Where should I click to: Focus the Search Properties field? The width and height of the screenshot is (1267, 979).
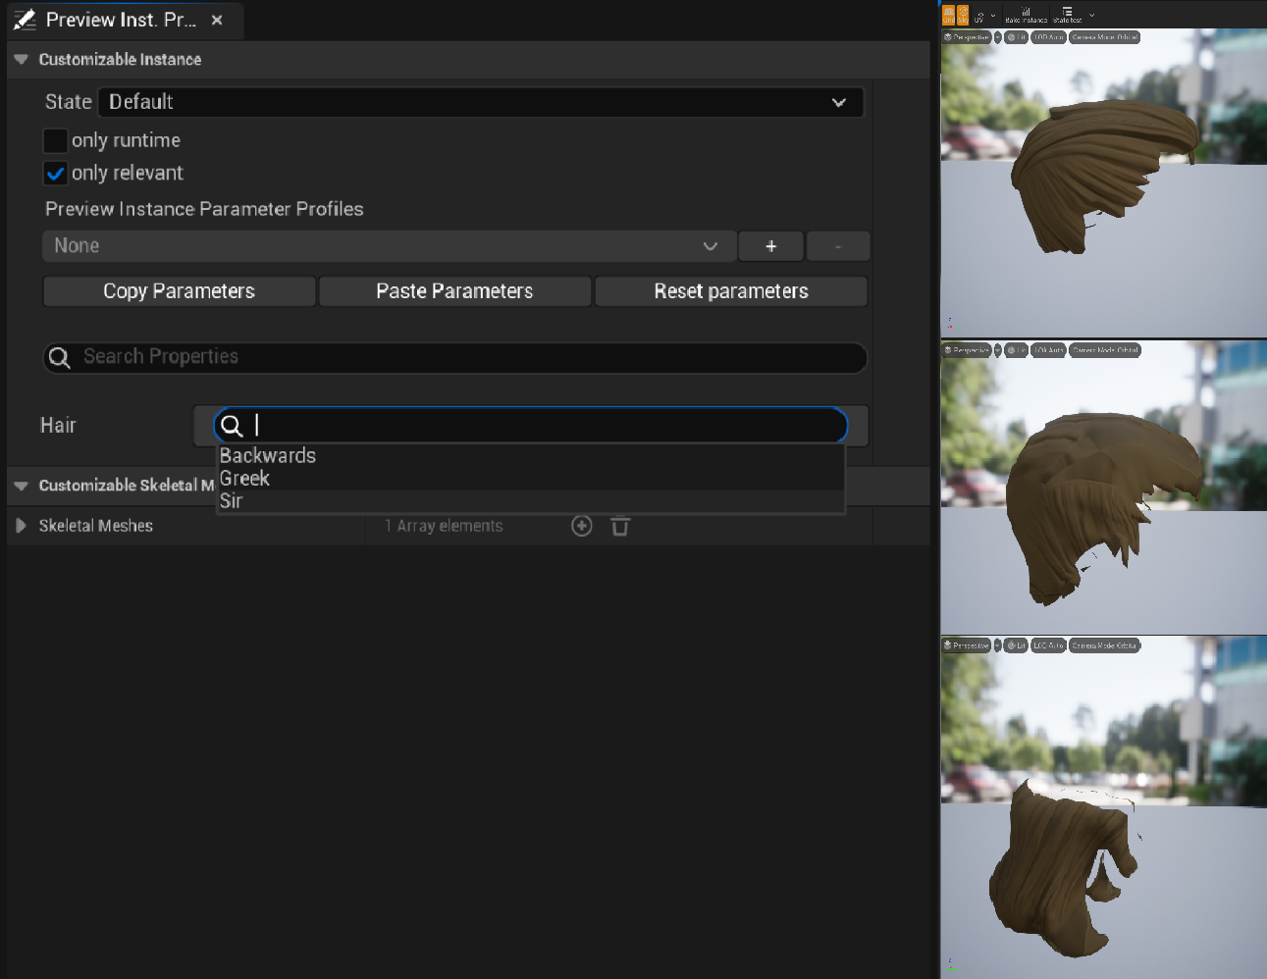(x=455, y=357)
